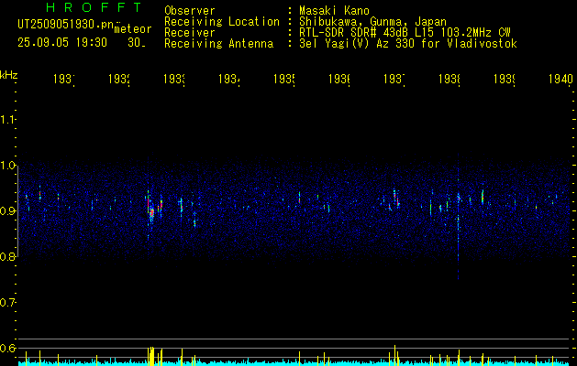577x366 pixels.
Task: Click the date stamp 25.09.05 19:30
Action: (x=62, y=43)
